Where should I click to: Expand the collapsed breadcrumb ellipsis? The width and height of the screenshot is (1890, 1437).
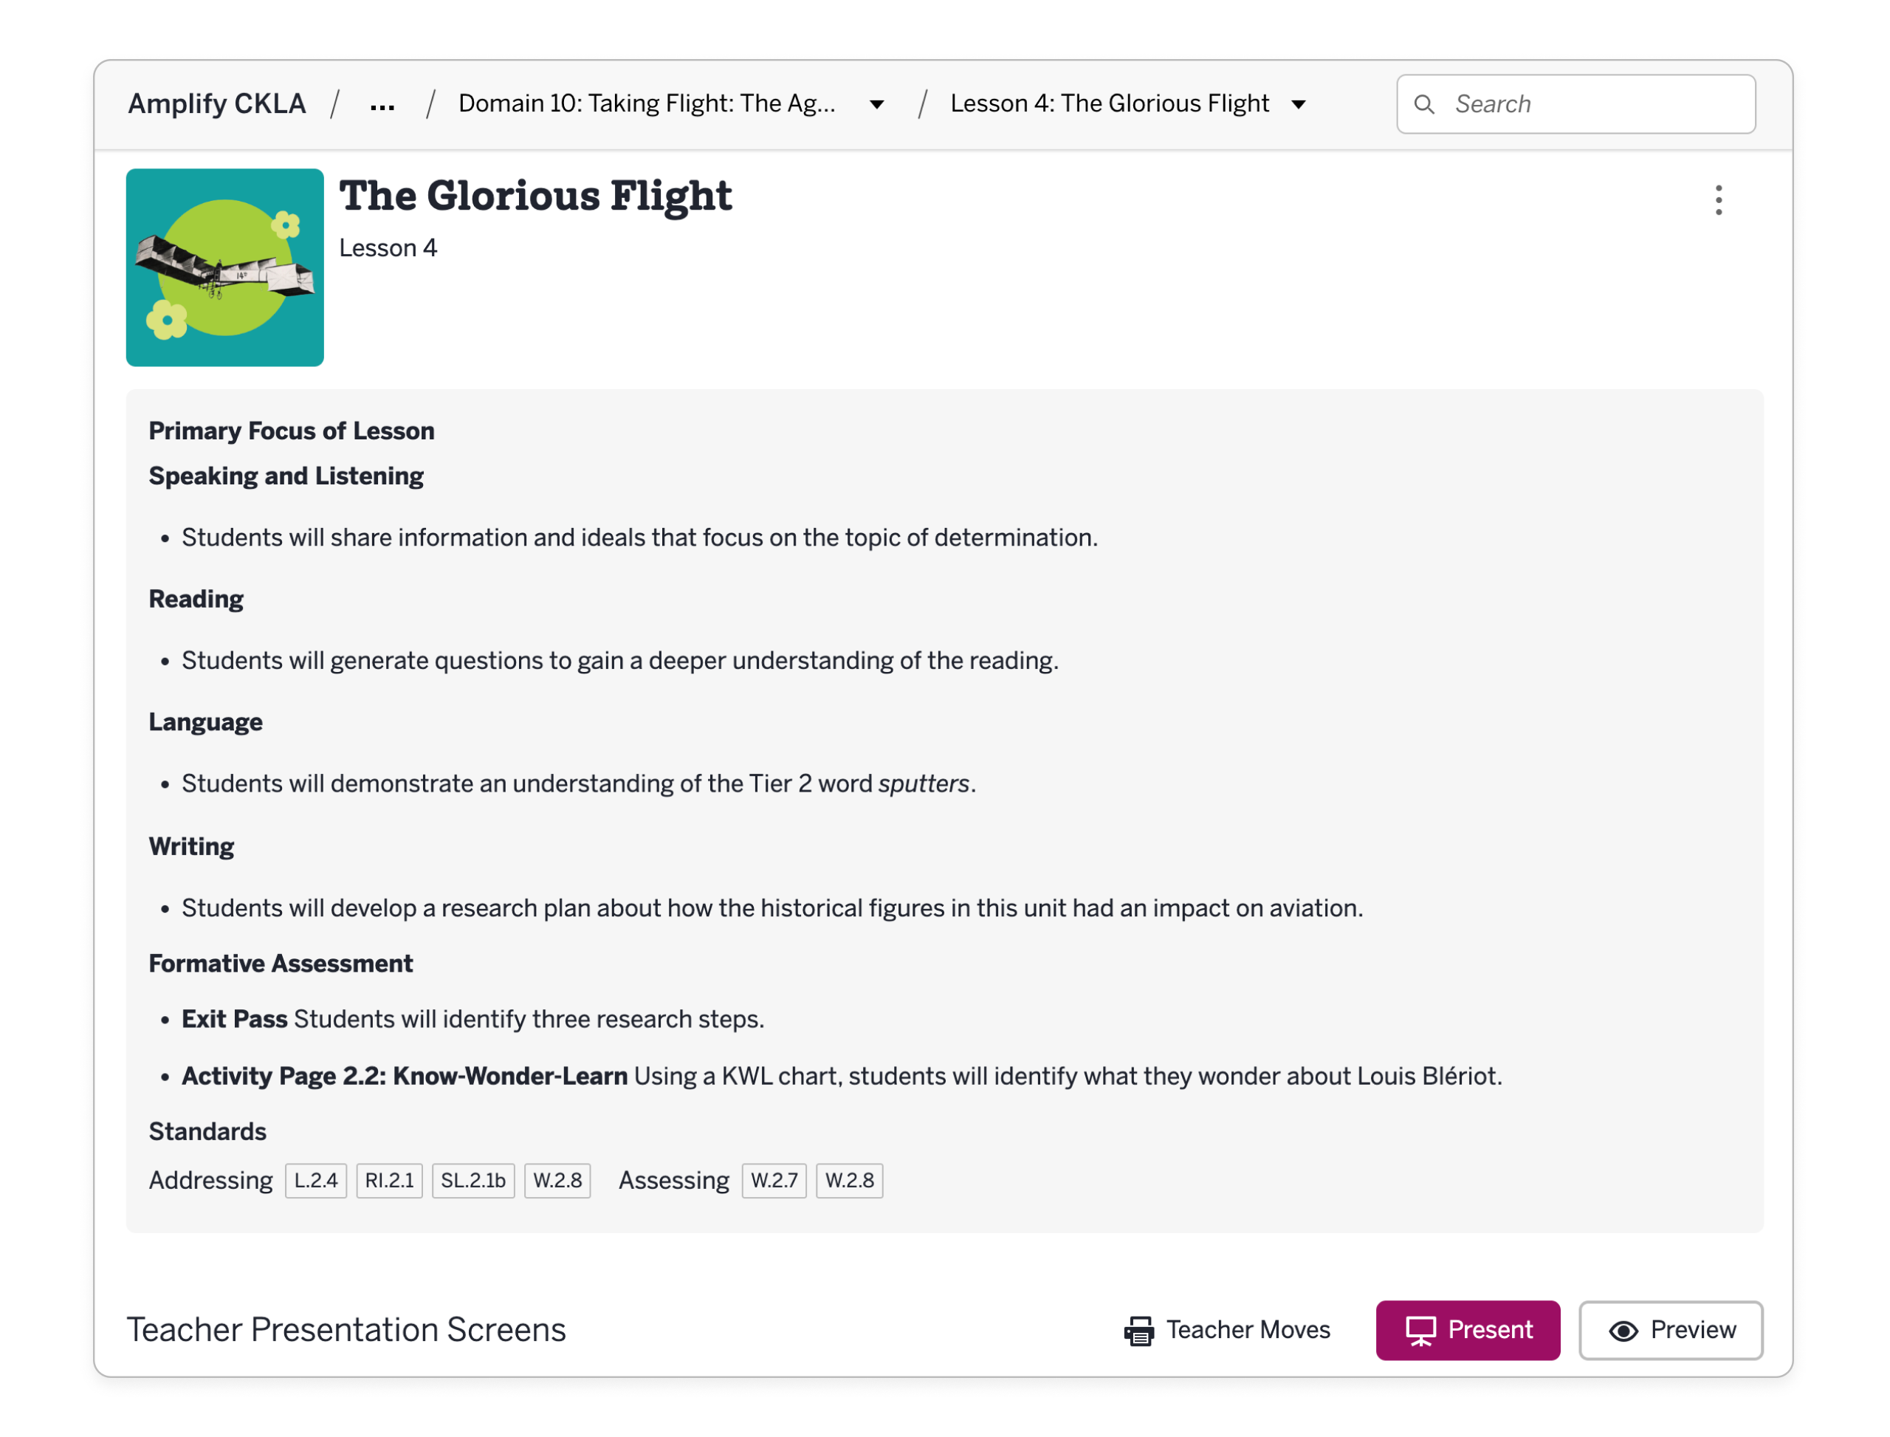(382, 104)
